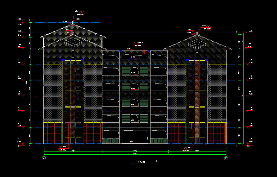This screenshot has height=177, width=277.
Task: Select left tower's large gray brick wall
Action: pos(53,94)
